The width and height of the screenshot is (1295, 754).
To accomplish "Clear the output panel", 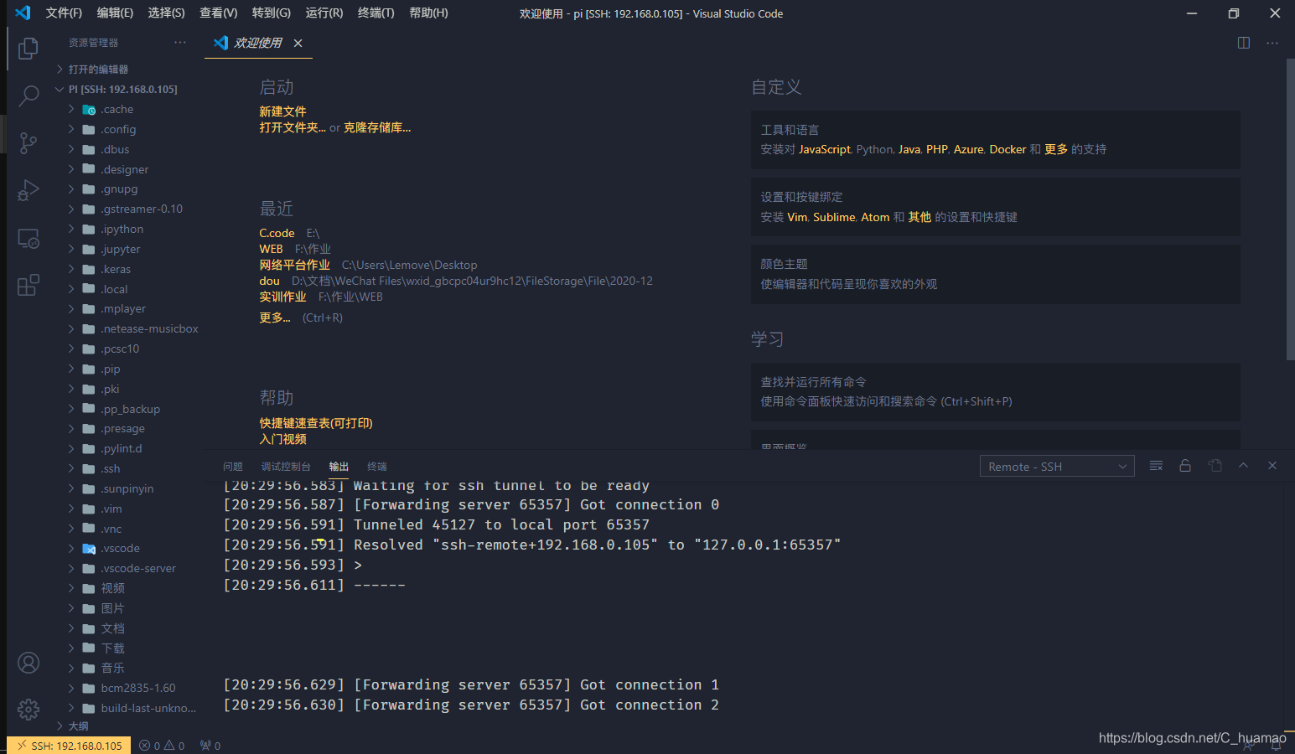I will pos(1156,466).
